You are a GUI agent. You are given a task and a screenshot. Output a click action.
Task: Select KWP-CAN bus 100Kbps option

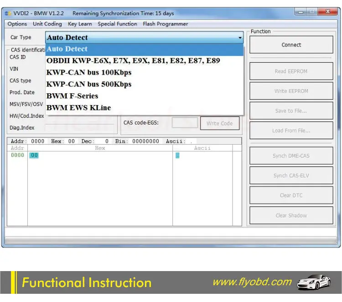pyautogui.click(x=145, y=72)
